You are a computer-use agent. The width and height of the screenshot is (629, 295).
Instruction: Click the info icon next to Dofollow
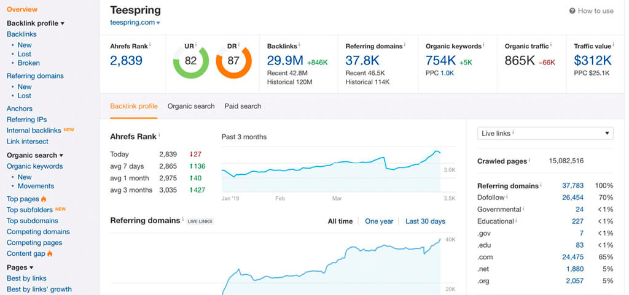(507, 196)
